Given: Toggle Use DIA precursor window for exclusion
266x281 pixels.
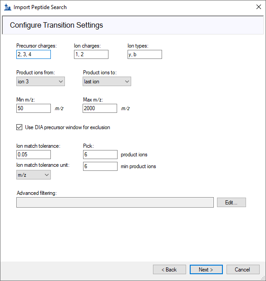Looking at the screenshot, I should click(x=19, y=127).
